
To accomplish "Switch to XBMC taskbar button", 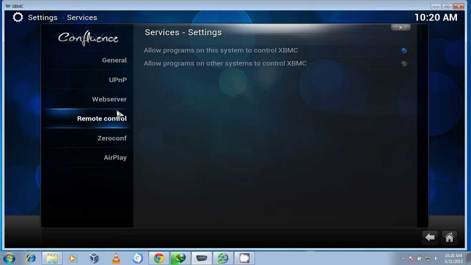I will [202, 258].
